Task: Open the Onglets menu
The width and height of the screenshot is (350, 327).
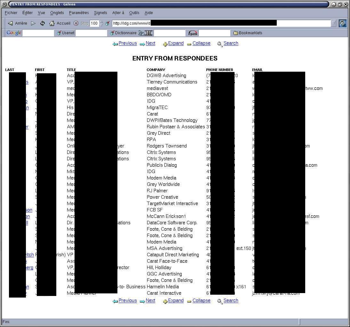Action: tap(57, 13)
